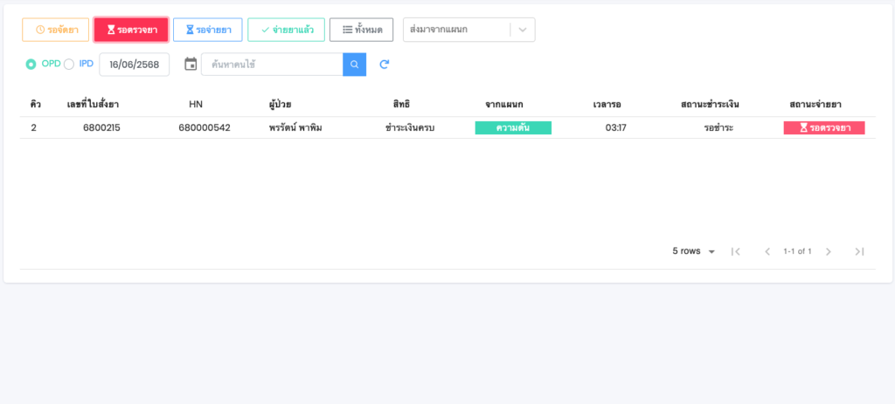This screenshot has width=895, height=404.
Task: Jump to the last page of results
Action: point(859,251)
